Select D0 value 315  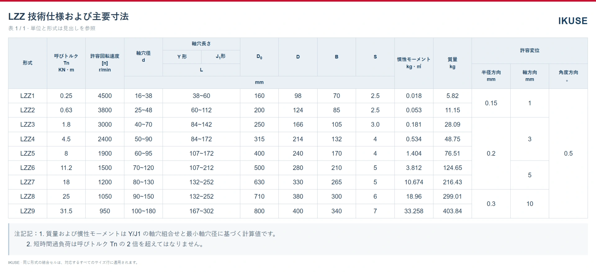pos(260,139)
